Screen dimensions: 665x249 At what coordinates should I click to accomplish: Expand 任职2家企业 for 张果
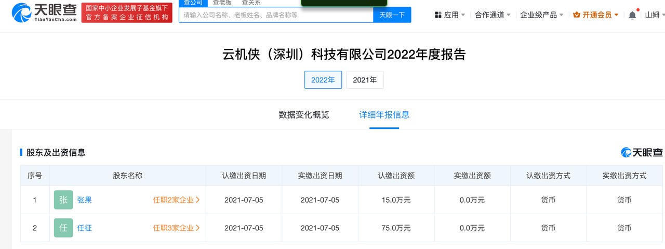[x=176, y=200]
